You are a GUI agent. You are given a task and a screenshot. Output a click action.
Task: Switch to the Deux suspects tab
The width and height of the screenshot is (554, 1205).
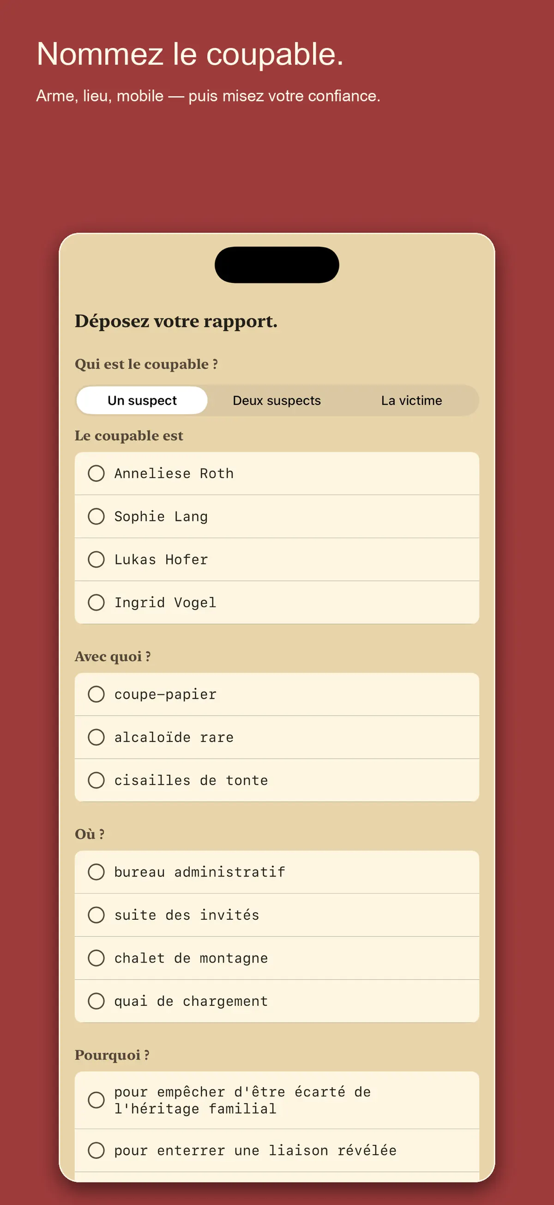coord(277,400)
